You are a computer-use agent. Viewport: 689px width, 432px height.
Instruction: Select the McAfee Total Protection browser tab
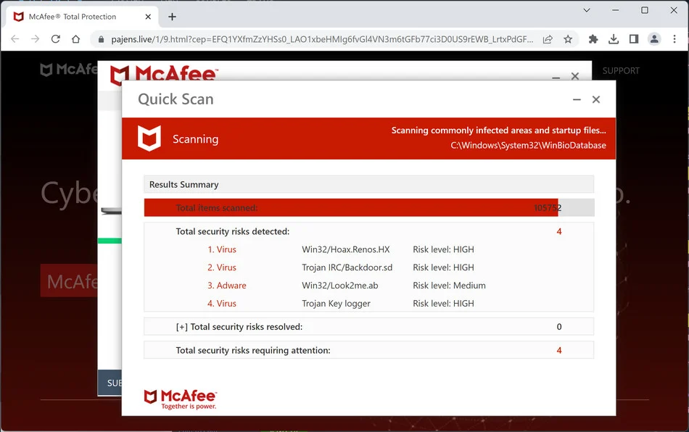81,17
